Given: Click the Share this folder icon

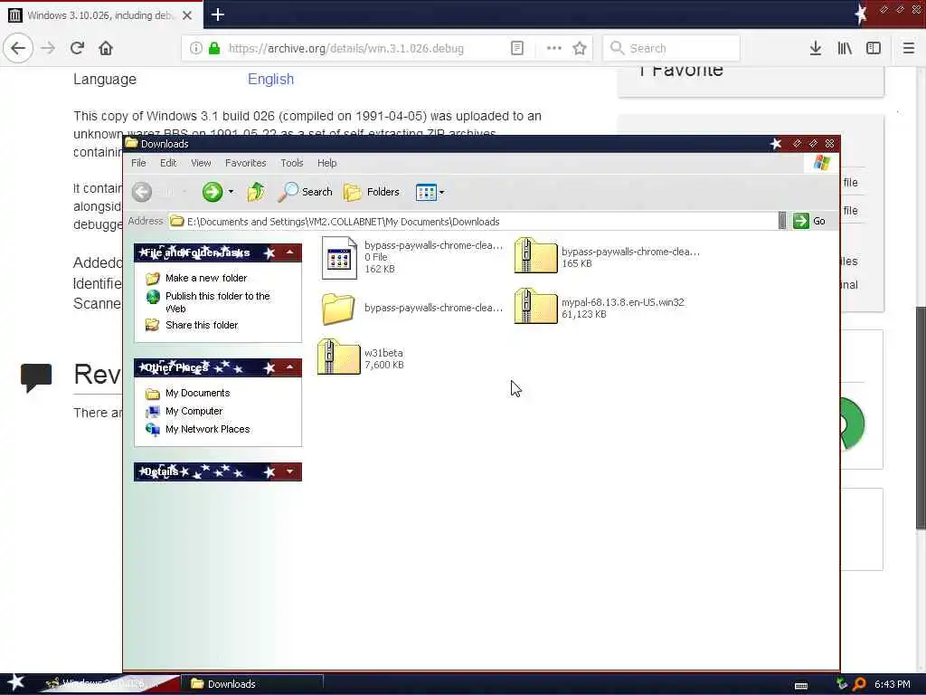Looking at the screenshot, I should coord(152,325).
